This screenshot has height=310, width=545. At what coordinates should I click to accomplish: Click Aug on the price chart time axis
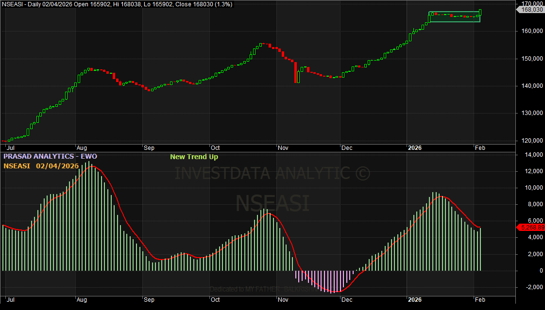[82, 147]
